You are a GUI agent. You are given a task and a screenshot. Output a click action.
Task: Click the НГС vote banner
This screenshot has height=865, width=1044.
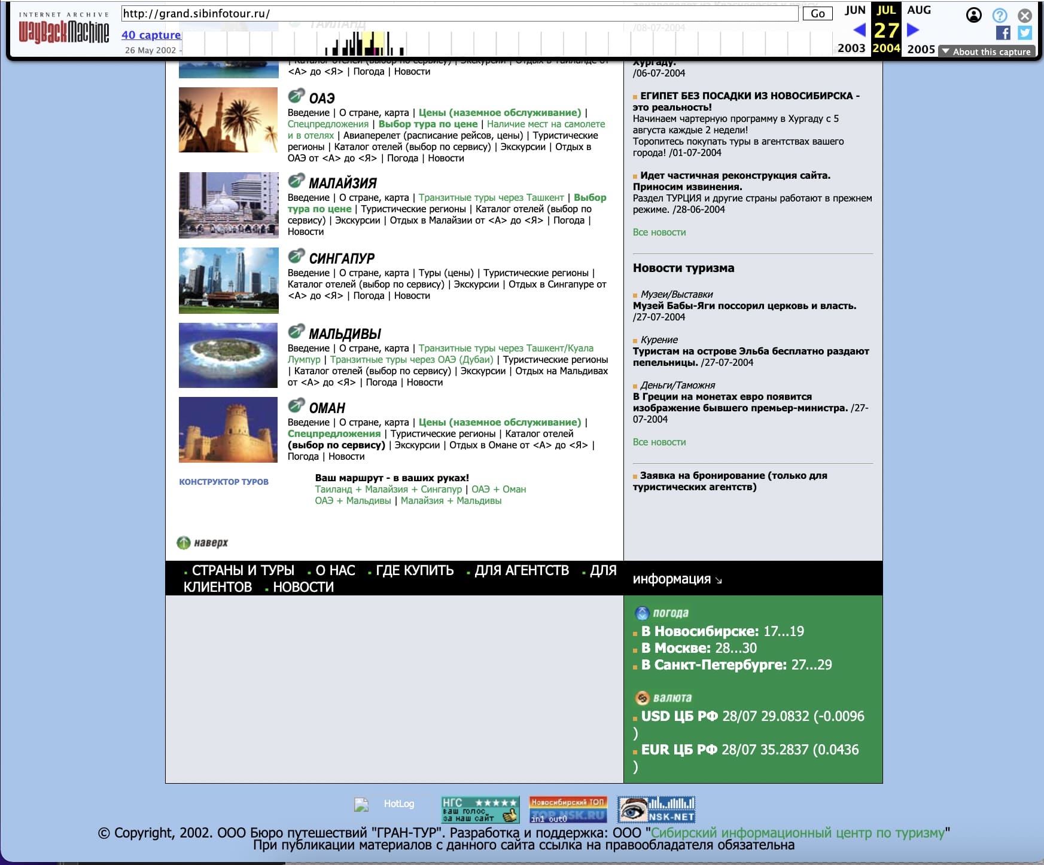pyautogui.click(x=480, y=810)
